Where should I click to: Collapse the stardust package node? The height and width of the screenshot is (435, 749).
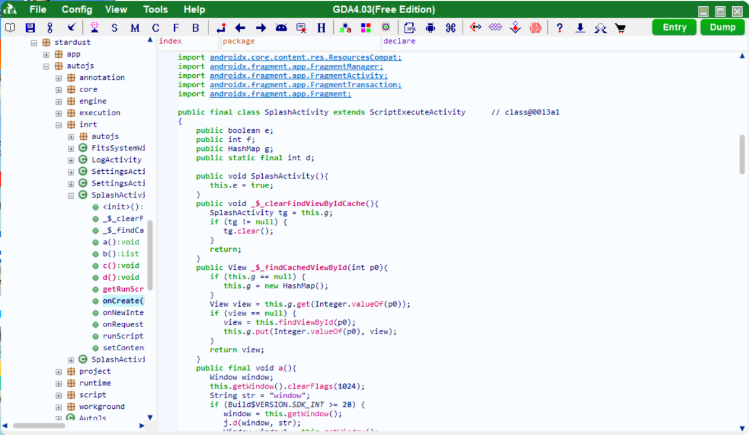(34, 42)
